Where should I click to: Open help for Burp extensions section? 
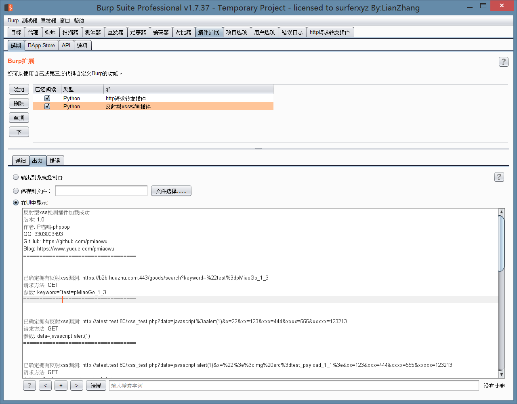(x=503, y=62)
